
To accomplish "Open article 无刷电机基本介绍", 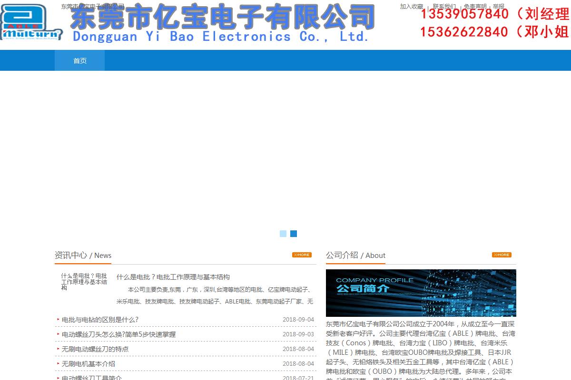I will [89, 364].
